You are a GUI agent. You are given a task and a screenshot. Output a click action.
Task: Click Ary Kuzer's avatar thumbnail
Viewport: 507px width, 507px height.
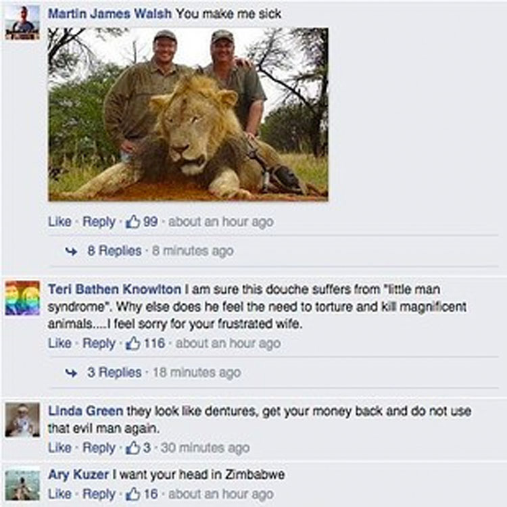coord(22,485)
